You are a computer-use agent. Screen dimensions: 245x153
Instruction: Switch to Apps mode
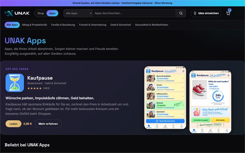click(52, 13)
